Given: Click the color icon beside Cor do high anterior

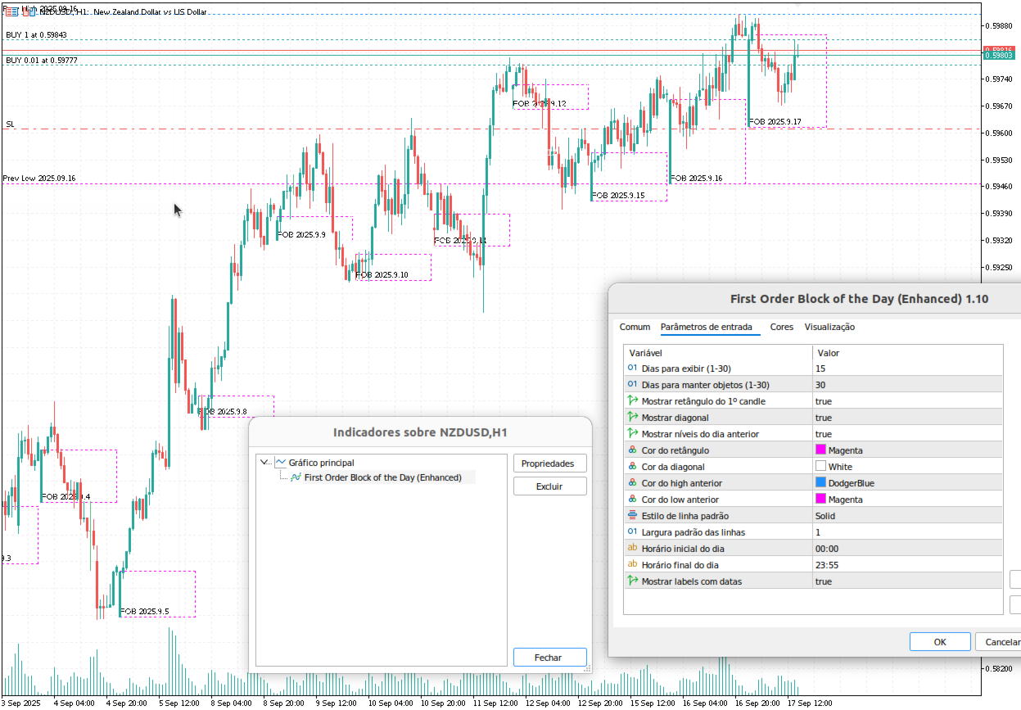Looking at the screenshot, I should 632,483.
